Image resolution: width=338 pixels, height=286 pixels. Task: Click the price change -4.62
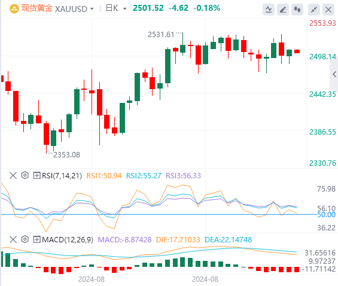[178, 8]
